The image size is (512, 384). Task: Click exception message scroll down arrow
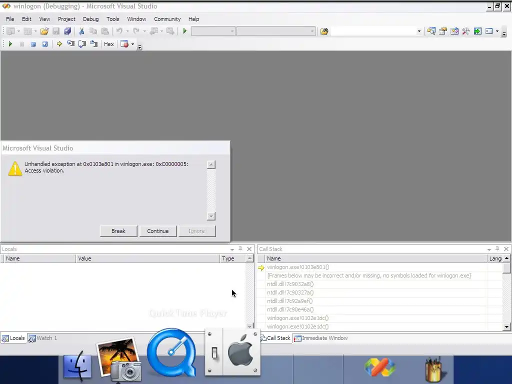tap(211, 216)
